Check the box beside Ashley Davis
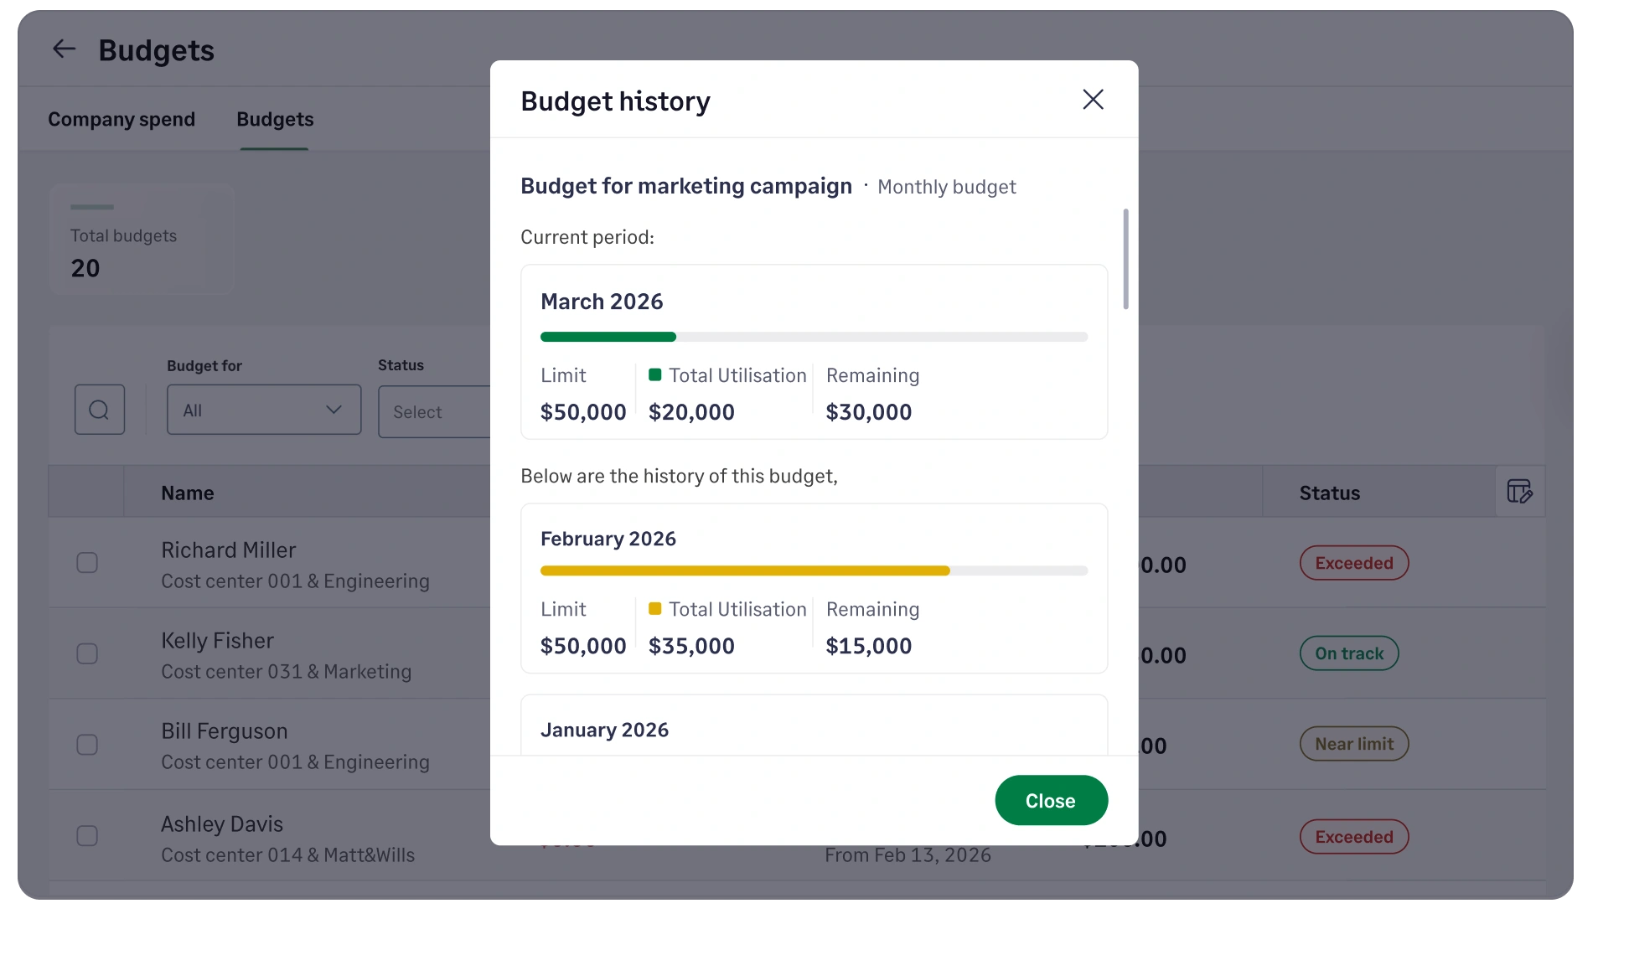1629x955 pixels. click(87, 835)
